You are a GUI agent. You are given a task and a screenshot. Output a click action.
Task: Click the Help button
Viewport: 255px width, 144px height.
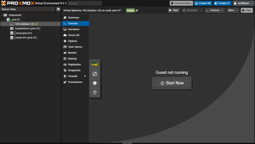point(246,10)
